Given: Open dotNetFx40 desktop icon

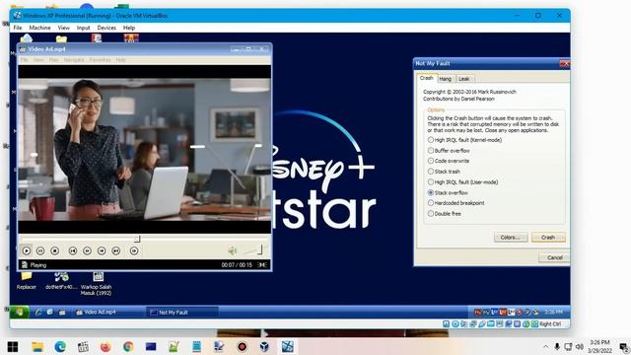Looking at the screenshot, I should coord(61,280).
